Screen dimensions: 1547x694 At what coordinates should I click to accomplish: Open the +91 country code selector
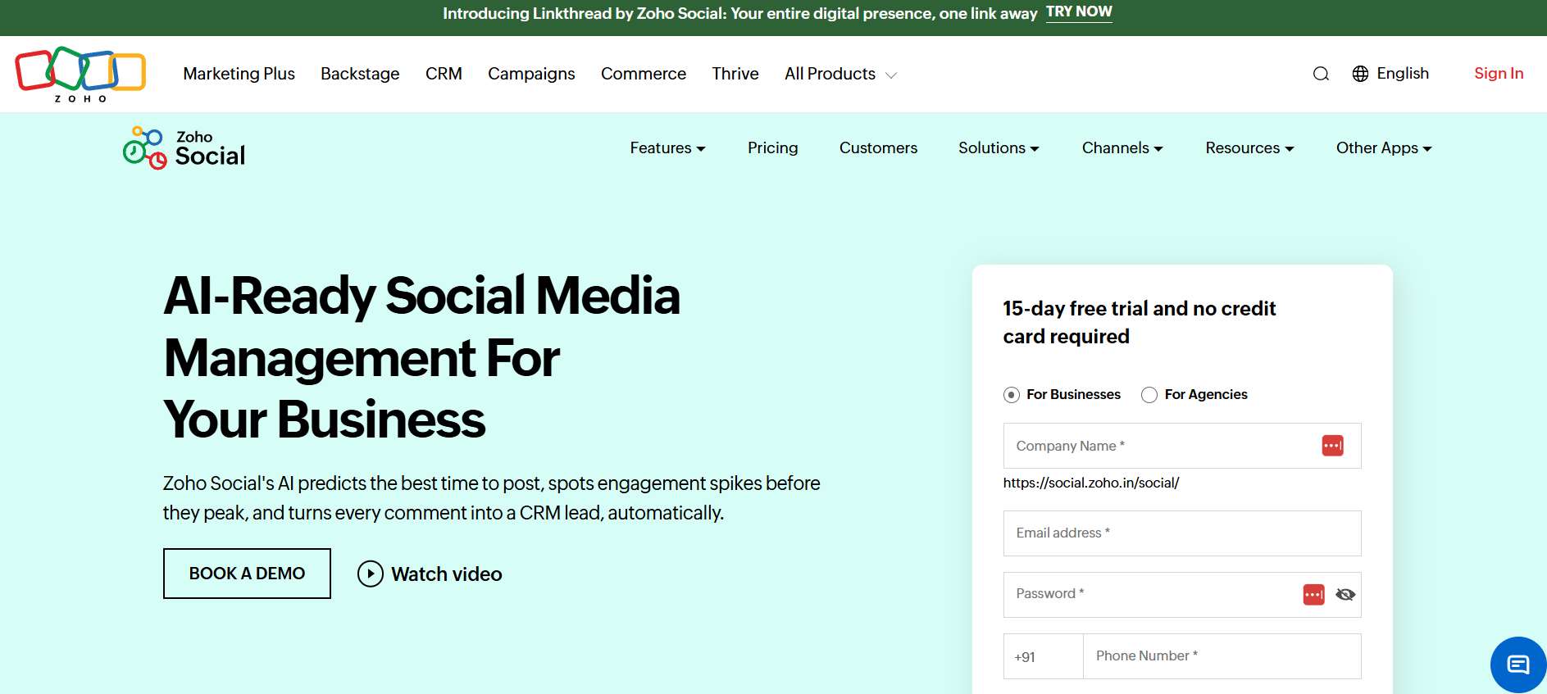1043,656
